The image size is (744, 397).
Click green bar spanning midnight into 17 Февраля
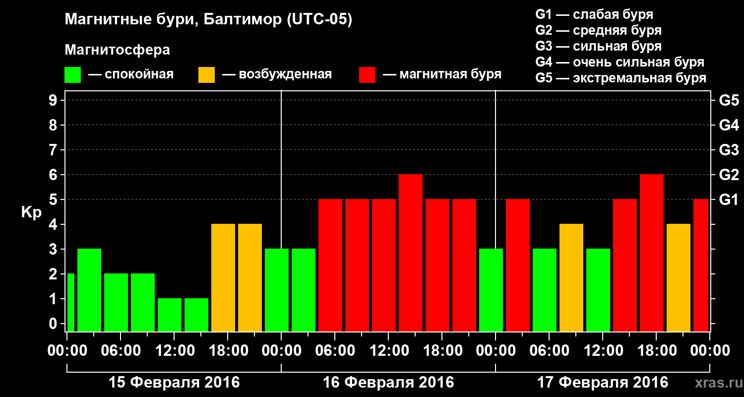491,290
